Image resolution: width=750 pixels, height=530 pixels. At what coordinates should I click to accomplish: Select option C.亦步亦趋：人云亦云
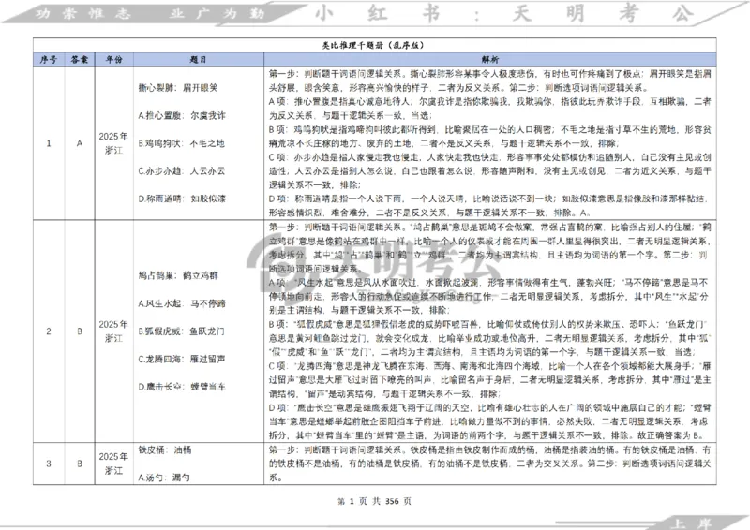click(x=181, y=171)
